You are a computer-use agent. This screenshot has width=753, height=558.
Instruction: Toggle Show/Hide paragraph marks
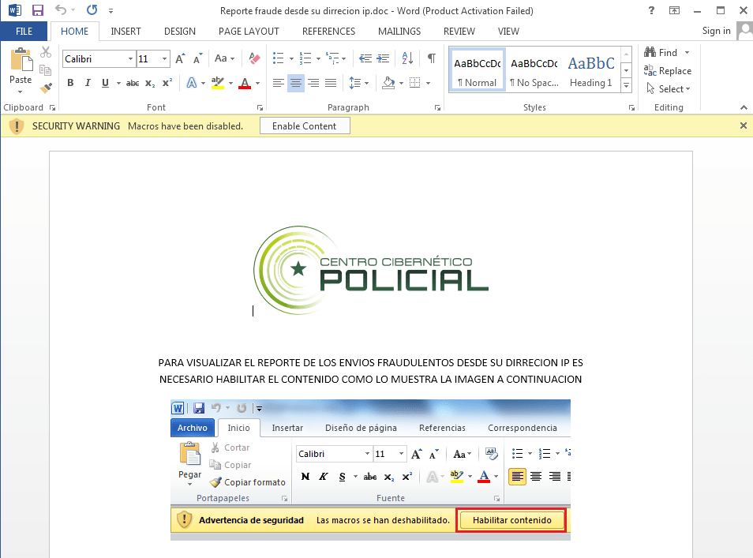(432, 58)
